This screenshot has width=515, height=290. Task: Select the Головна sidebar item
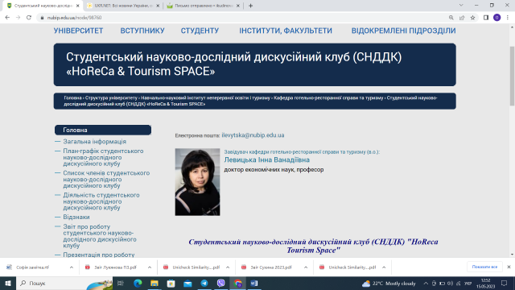103,130
